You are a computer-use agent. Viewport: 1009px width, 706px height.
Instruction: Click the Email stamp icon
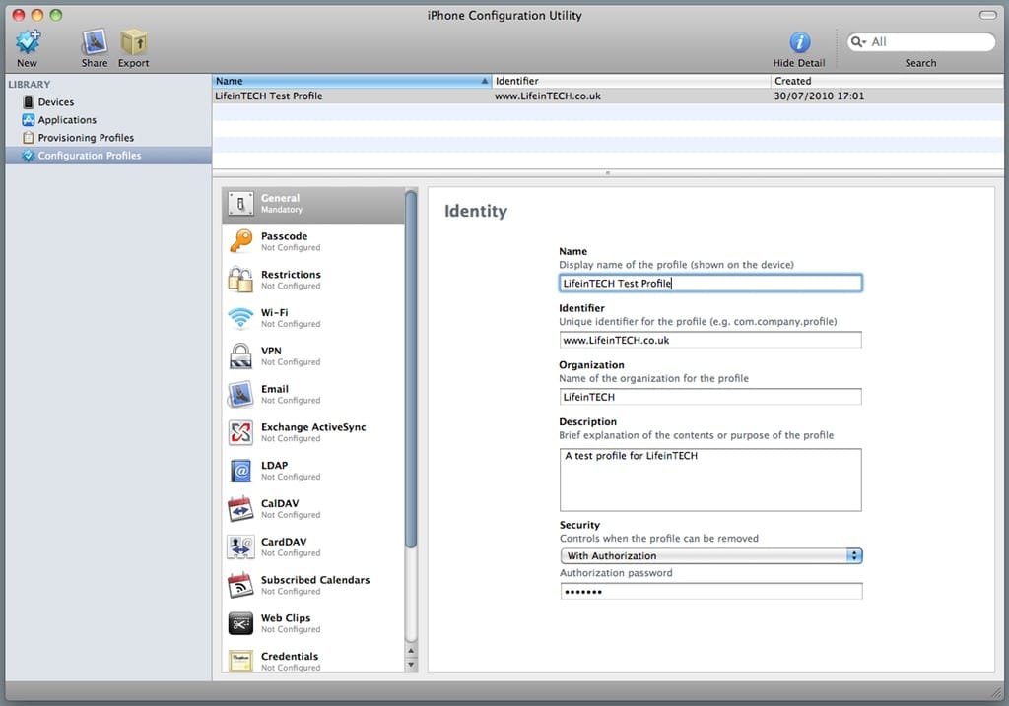[x=240, y=394]
